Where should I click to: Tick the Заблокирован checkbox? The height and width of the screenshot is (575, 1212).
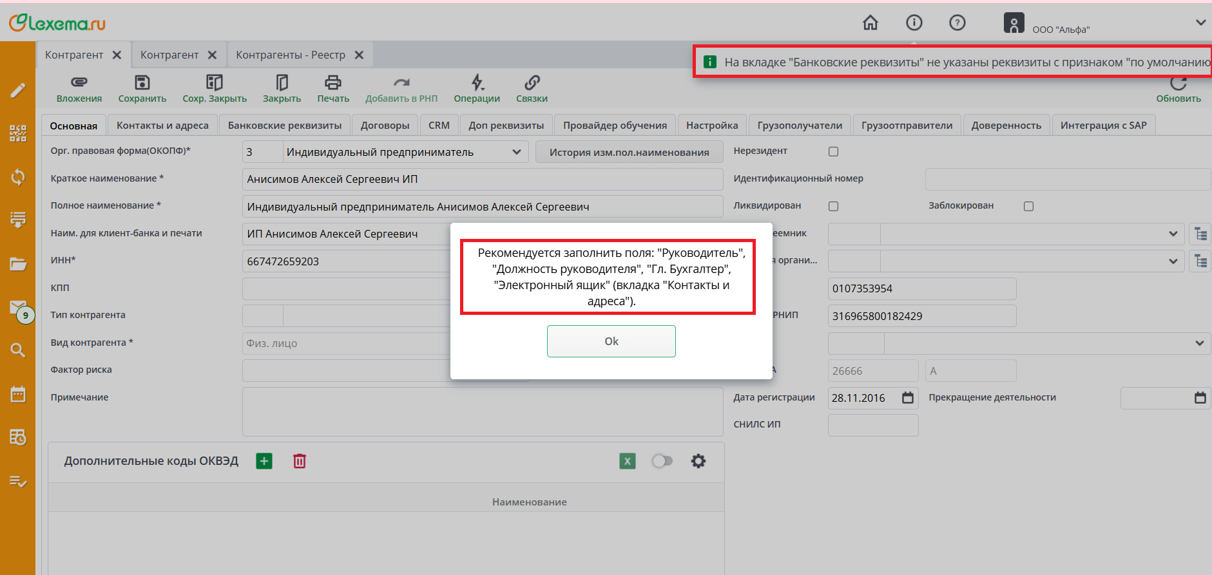(1028, 206)
